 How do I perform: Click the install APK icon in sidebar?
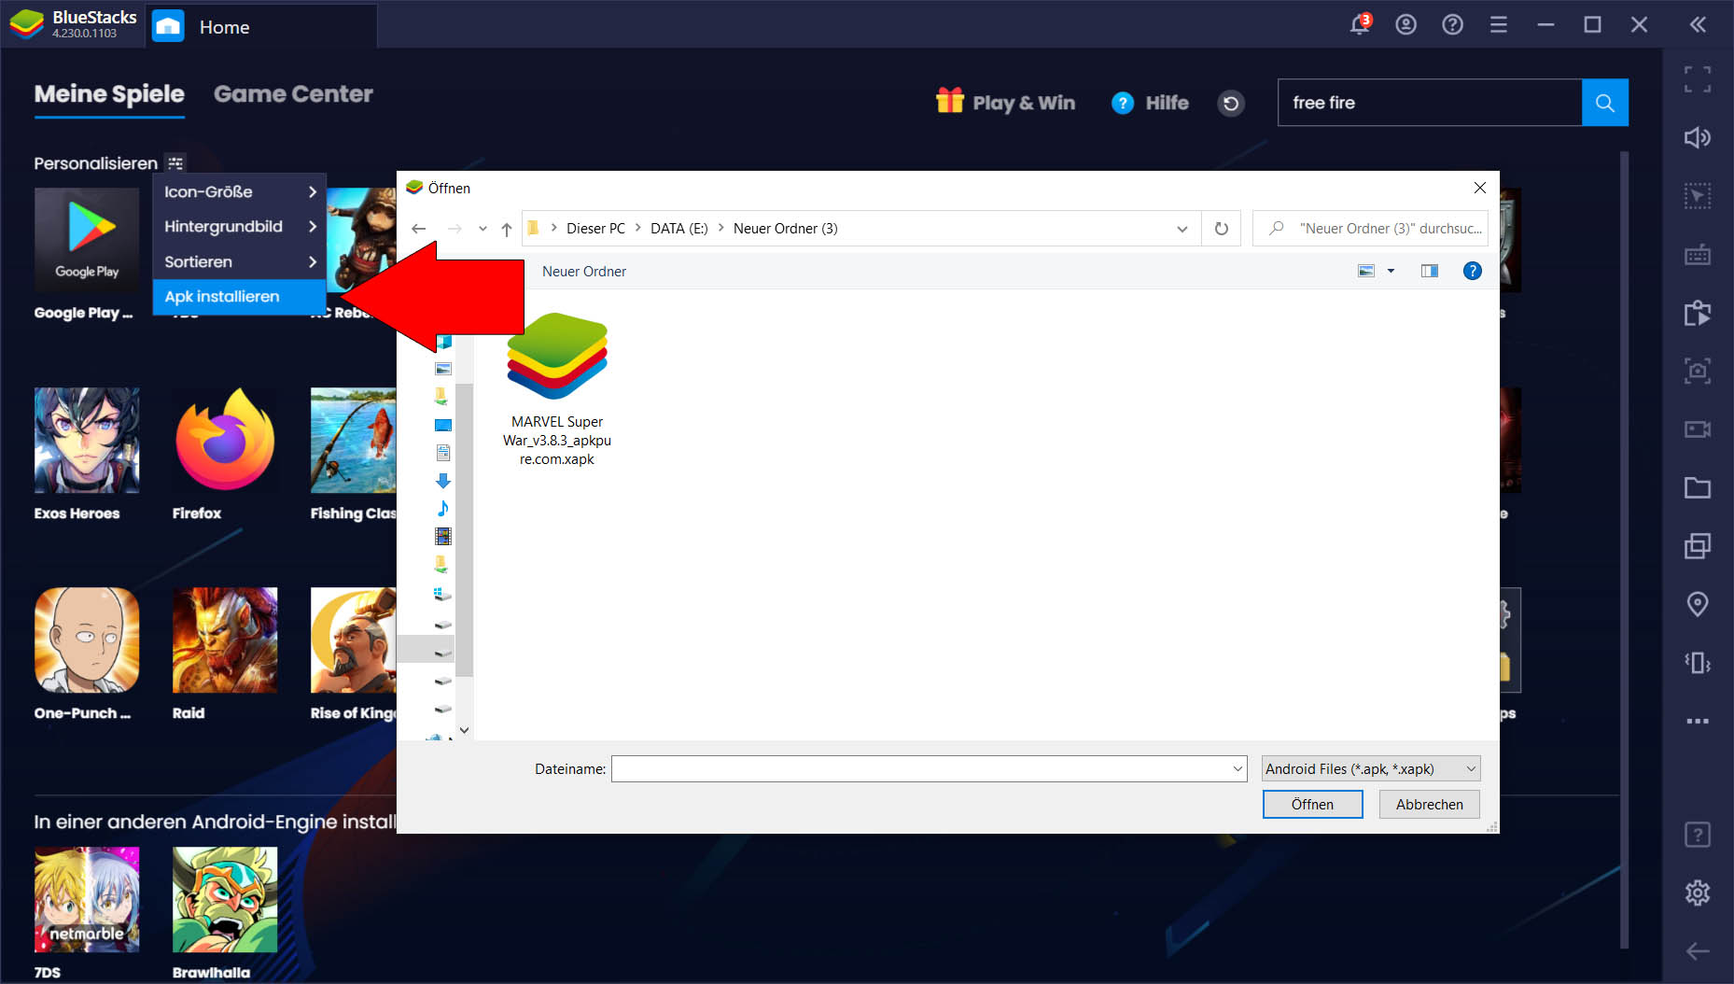pos(1698,313)
